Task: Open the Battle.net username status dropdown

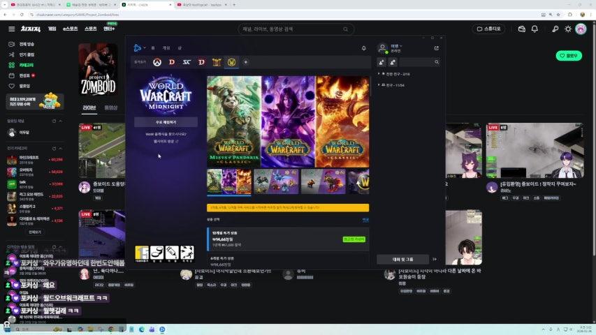Action: click(396, 46)
